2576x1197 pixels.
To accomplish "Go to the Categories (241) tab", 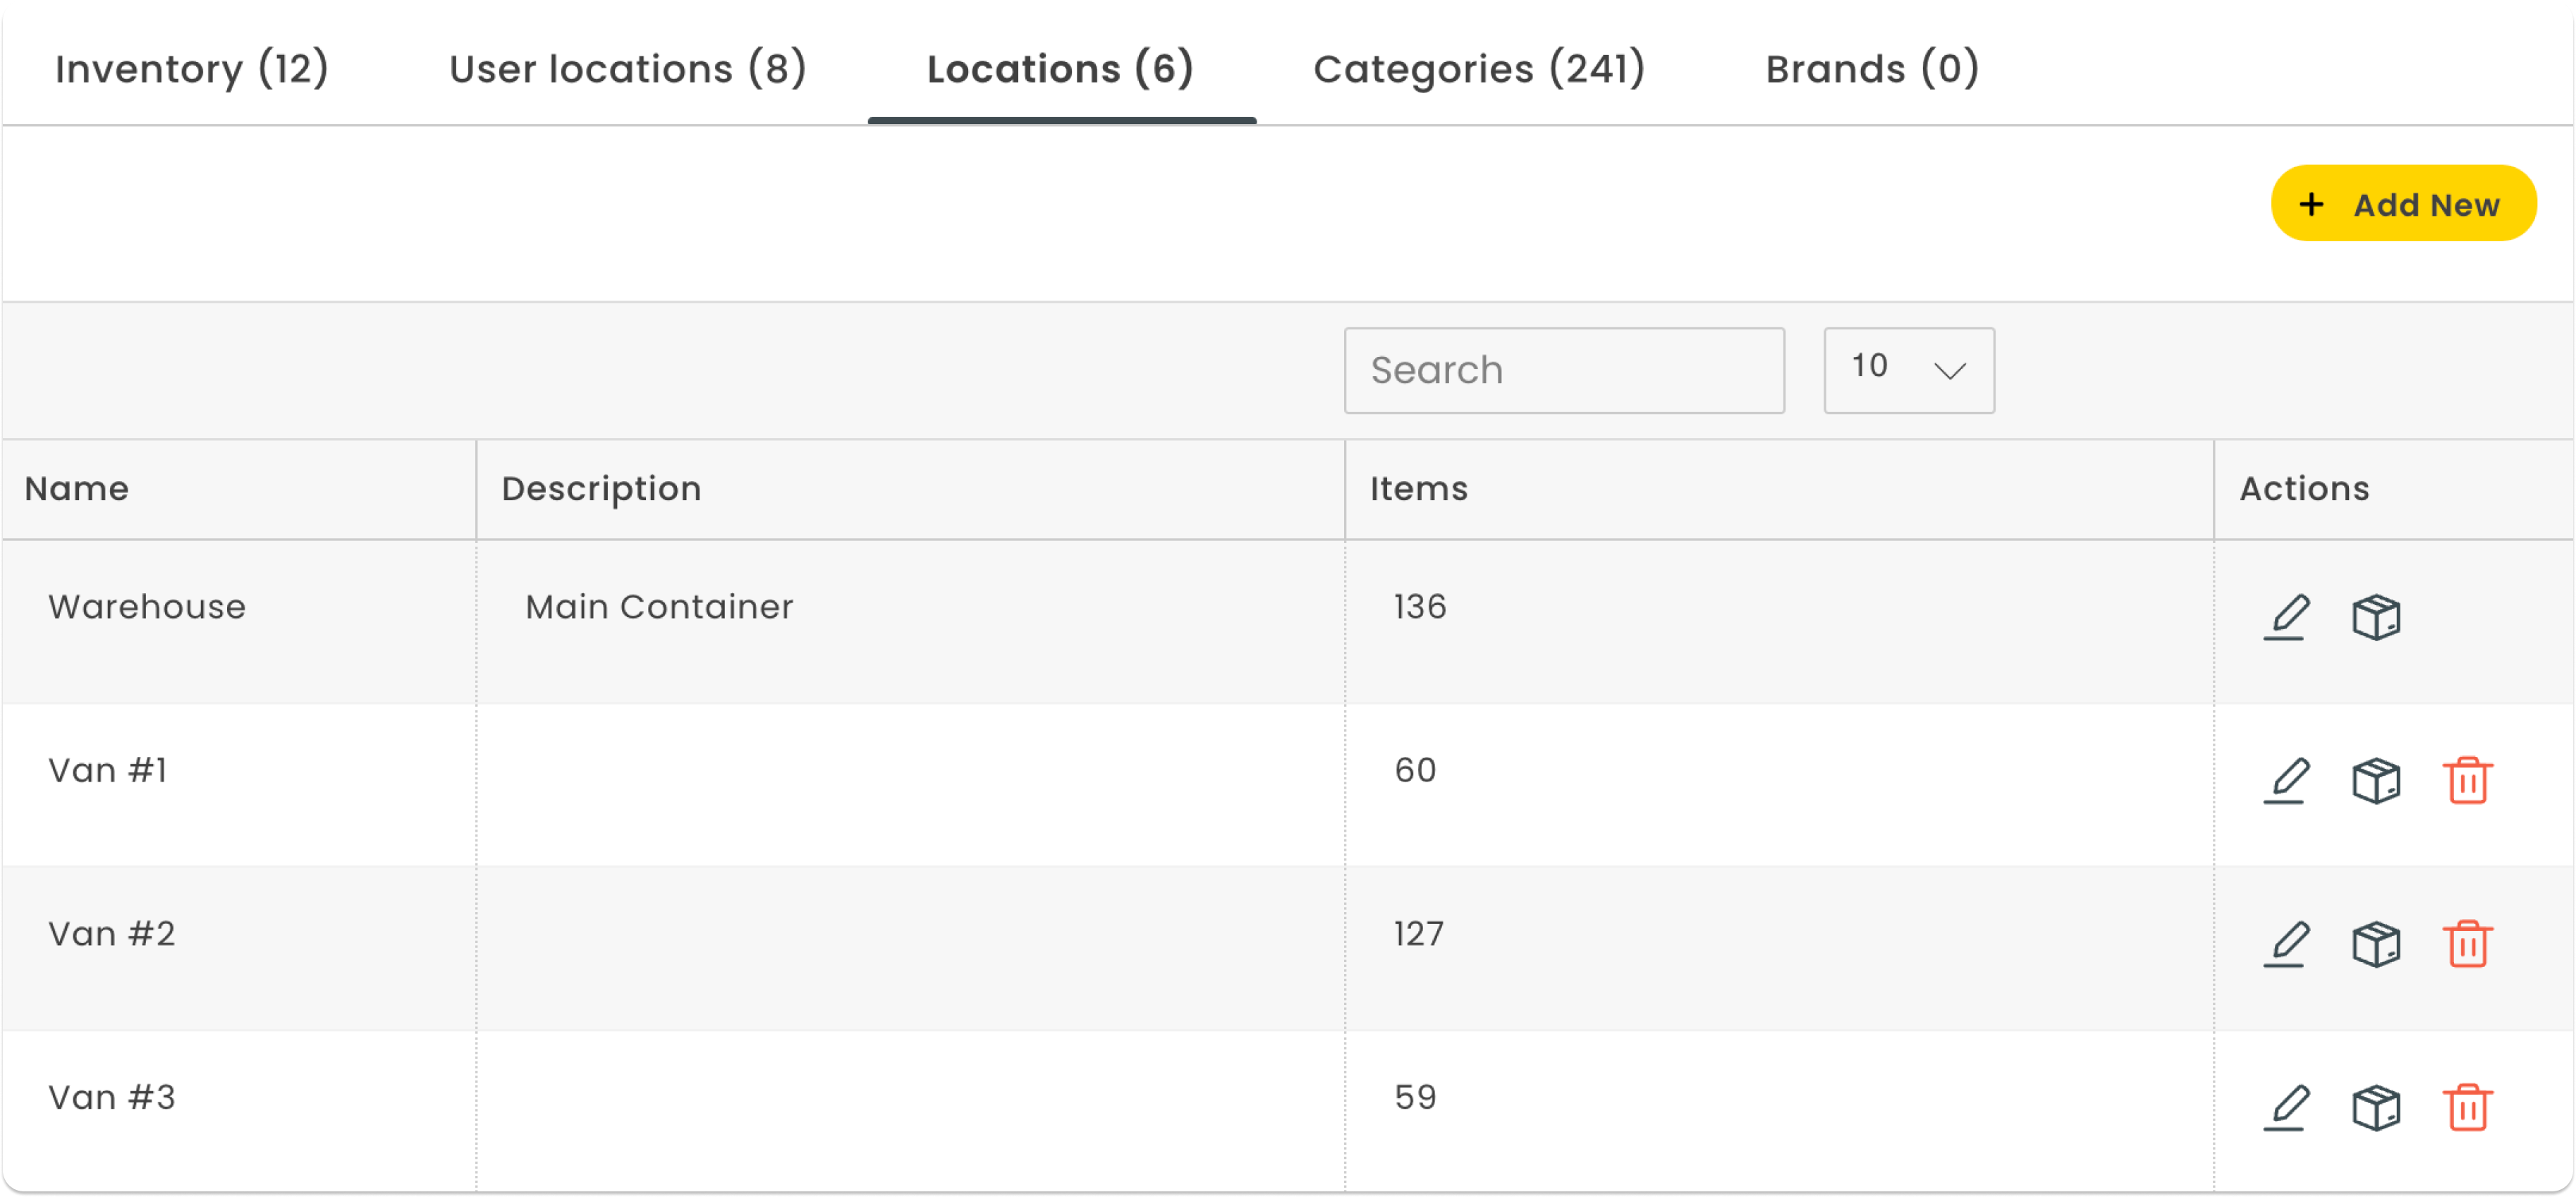I will 1479,69.
